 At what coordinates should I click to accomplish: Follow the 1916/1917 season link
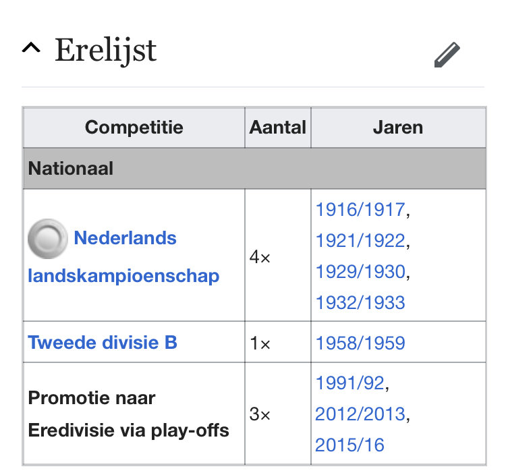pyautogui.click(x=360, y=209)
